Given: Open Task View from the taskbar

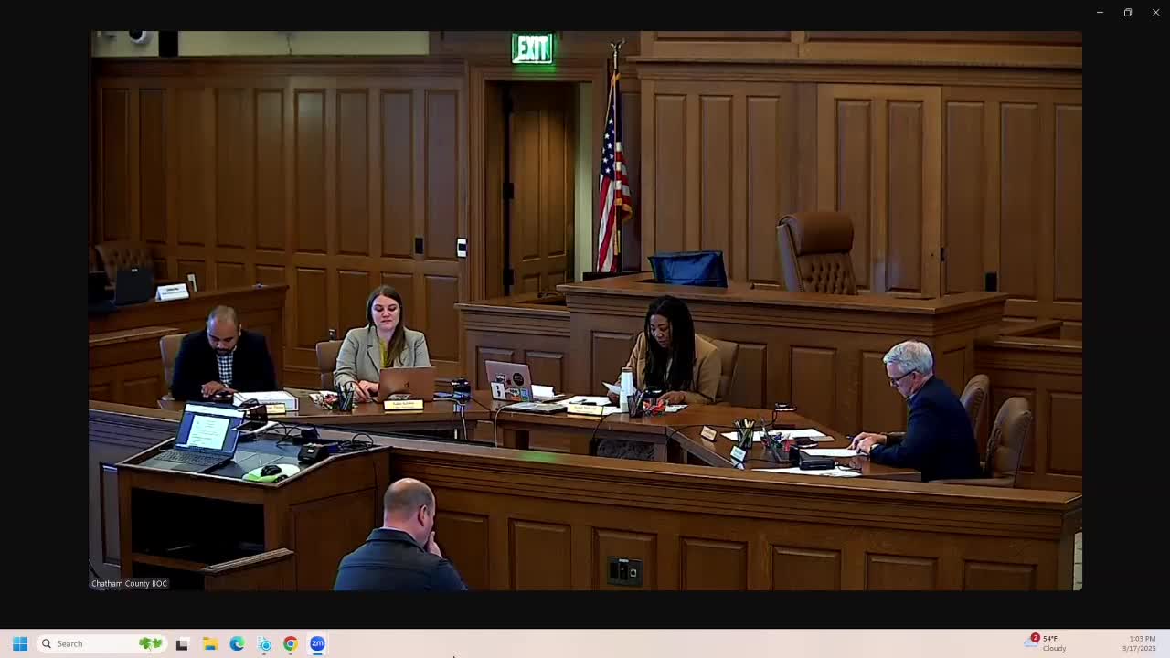Looking at the screenshot, I should [182, 643].
